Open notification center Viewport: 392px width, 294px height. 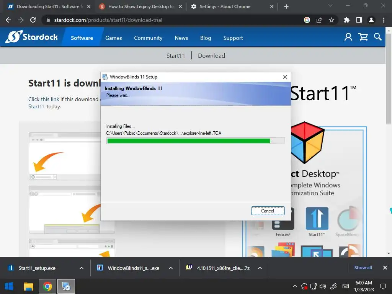383,286
